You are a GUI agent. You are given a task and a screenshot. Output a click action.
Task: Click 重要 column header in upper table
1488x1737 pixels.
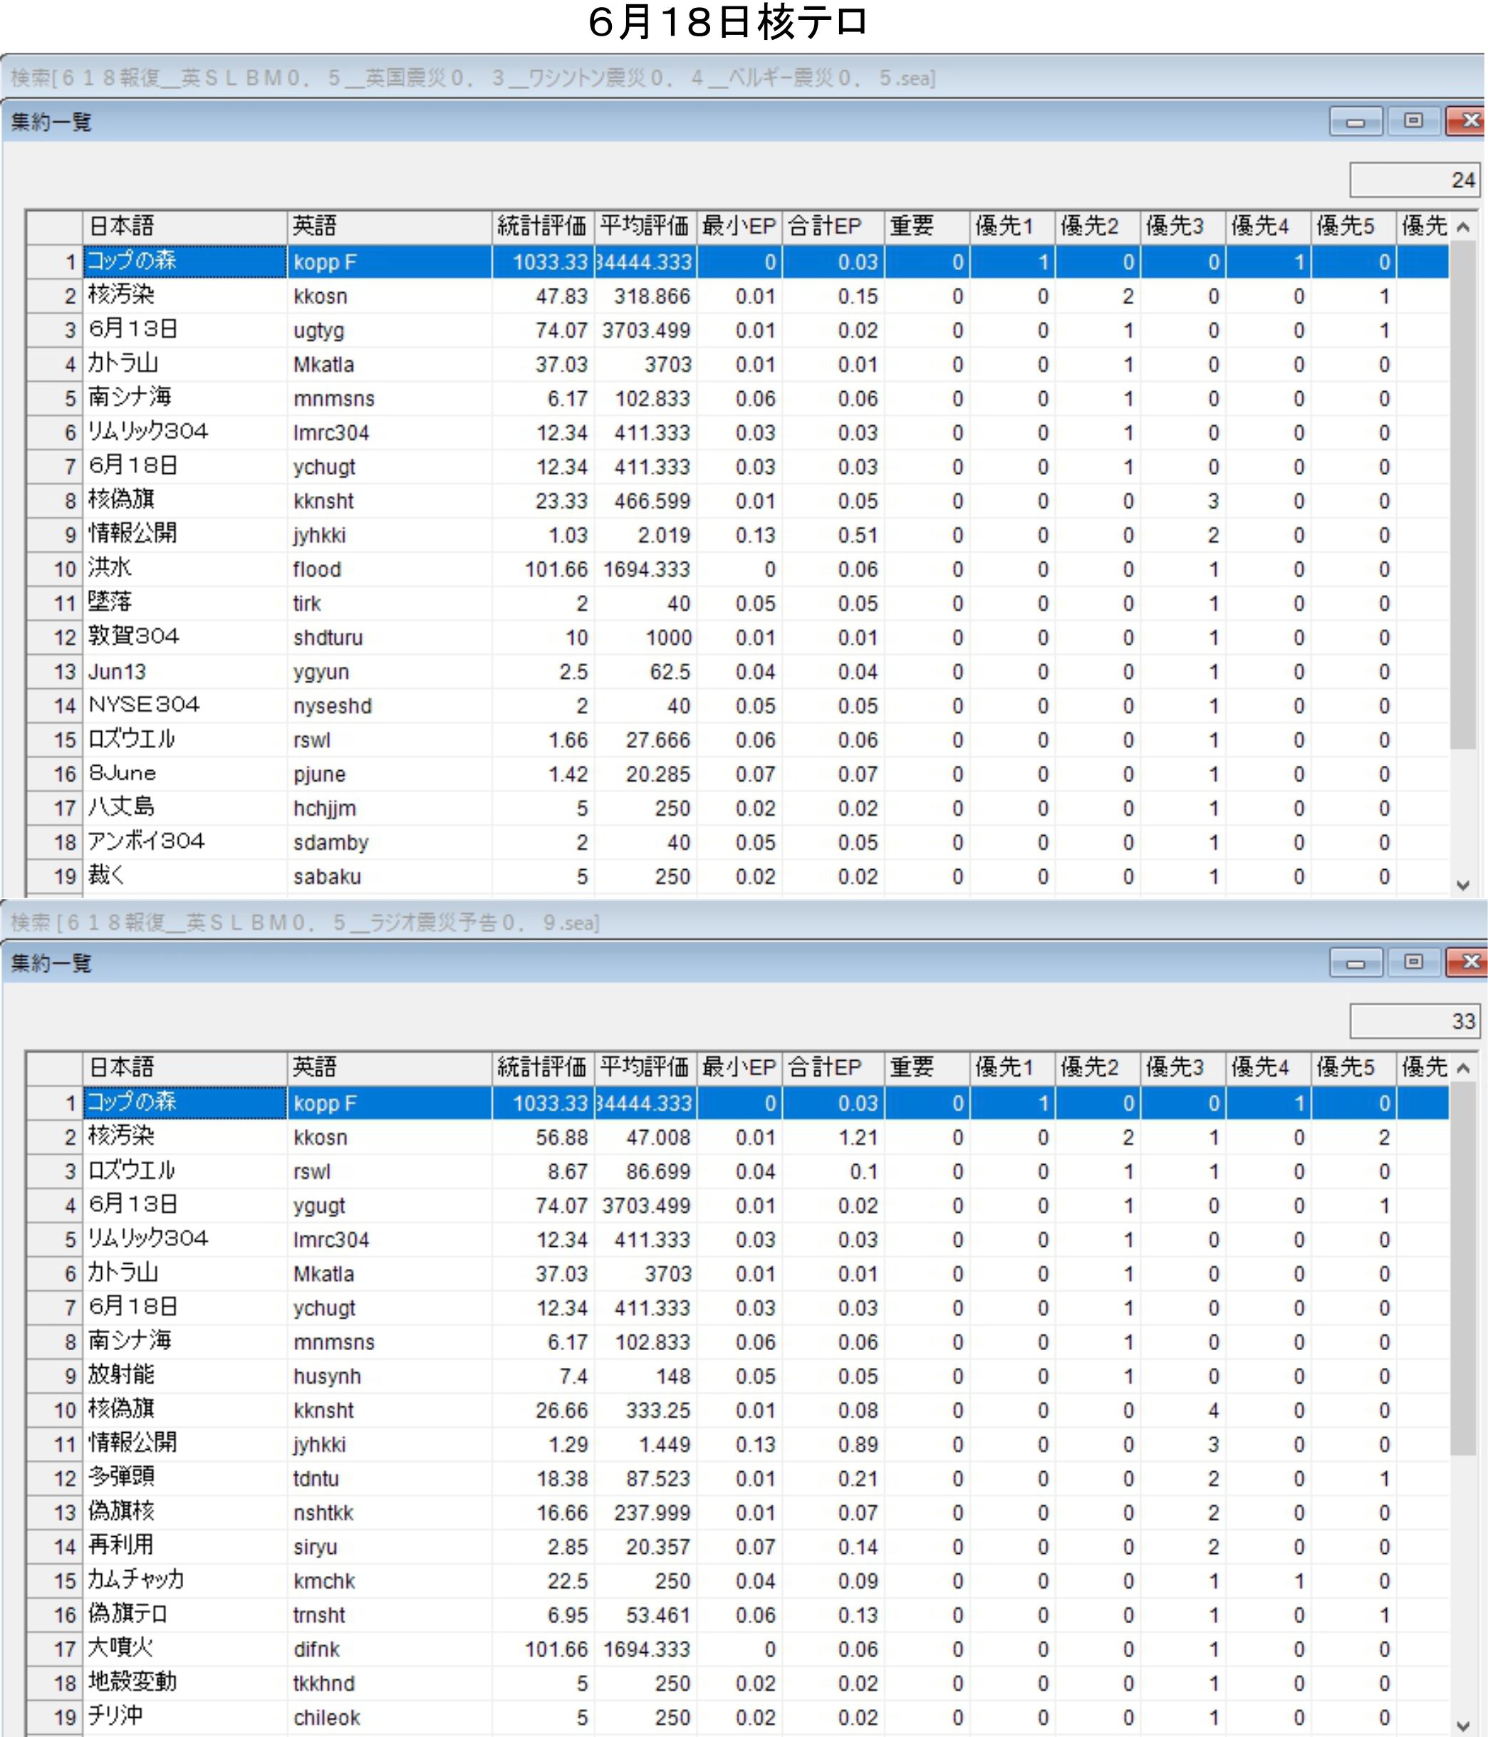927,227
